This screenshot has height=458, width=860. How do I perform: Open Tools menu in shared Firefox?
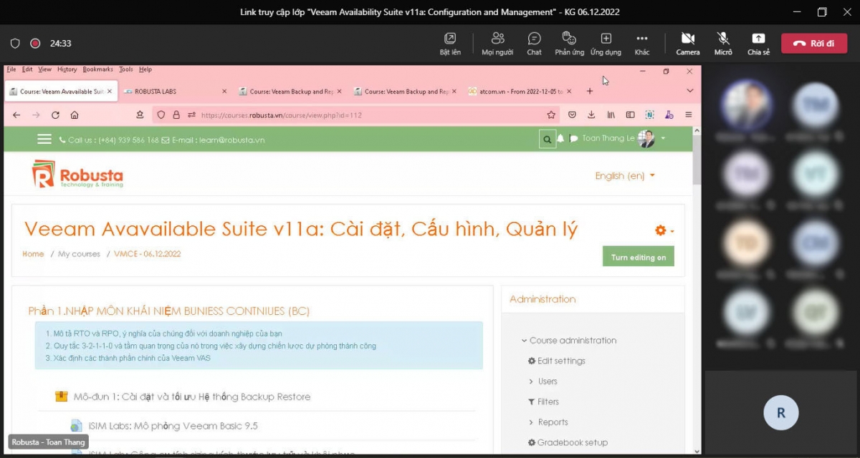(x=126, y=69)
